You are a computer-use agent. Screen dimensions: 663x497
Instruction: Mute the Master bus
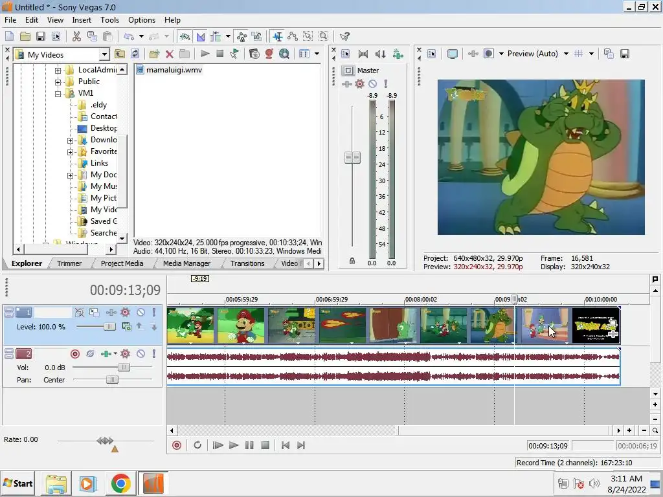point(372,83)
